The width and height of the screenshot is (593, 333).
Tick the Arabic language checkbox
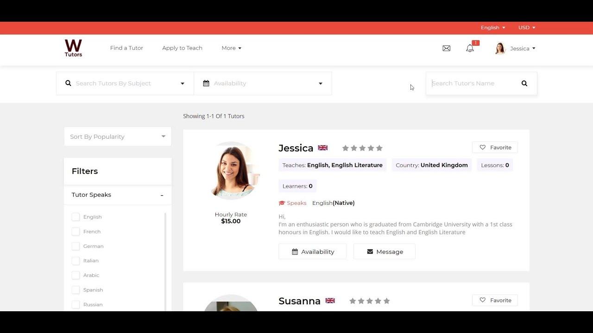[x=76, y=275]
